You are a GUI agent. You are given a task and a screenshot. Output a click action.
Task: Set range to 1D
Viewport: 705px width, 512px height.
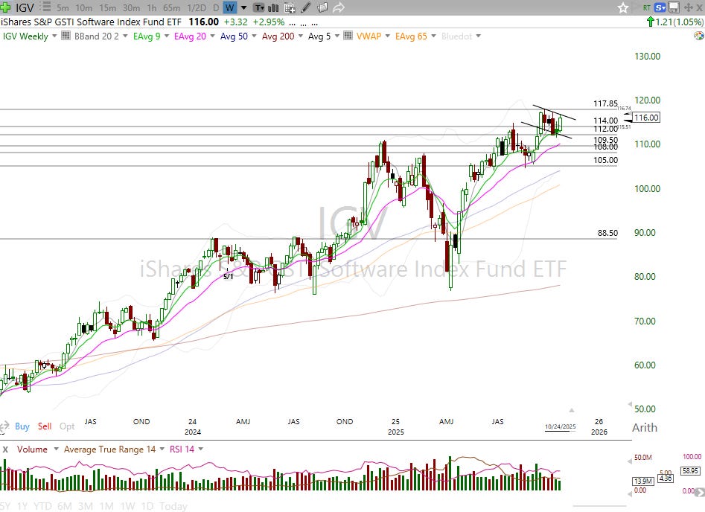(x=147, y=506)
